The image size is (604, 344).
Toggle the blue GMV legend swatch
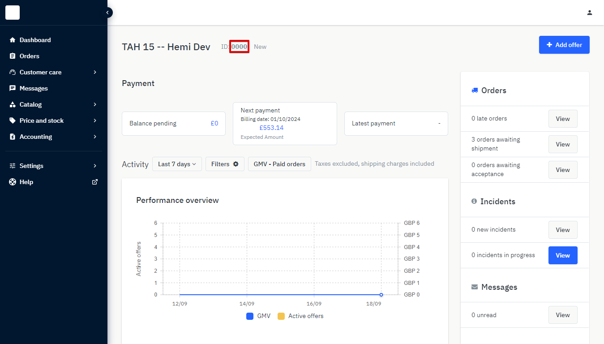click(x=250, y=316)
